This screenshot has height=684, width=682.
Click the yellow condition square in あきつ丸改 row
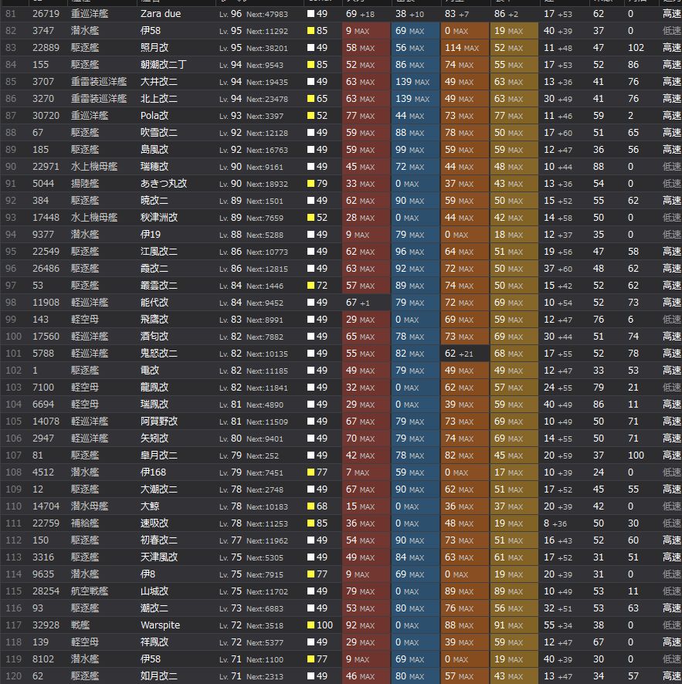(310, 184)
